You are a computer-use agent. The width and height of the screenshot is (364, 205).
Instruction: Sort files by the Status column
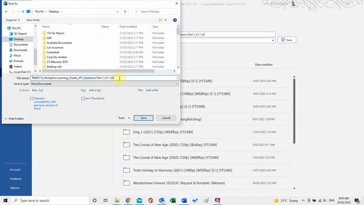105,27
